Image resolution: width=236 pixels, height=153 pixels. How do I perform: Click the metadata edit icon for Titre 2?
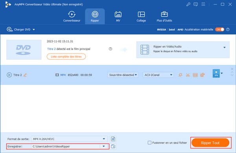coord(195,75)
